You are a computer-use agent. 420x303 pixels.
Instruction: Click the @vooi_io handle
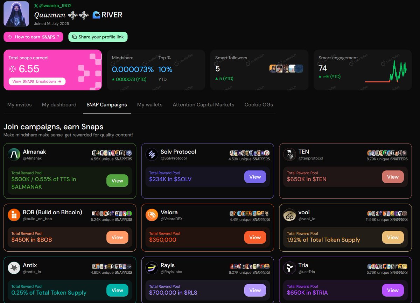(x=307, y=219)
